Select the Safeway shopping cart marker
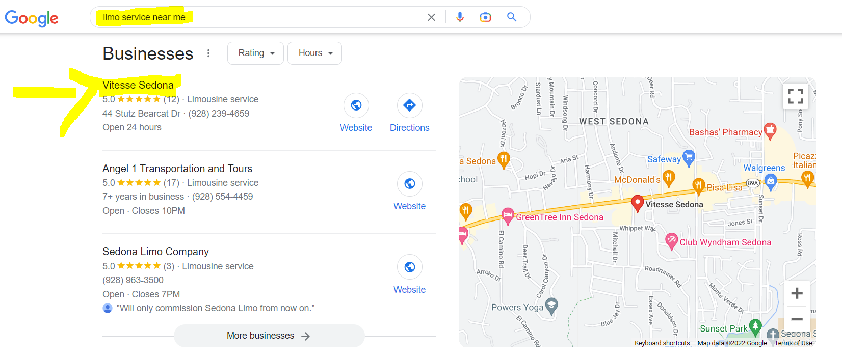 coord(689,158)
